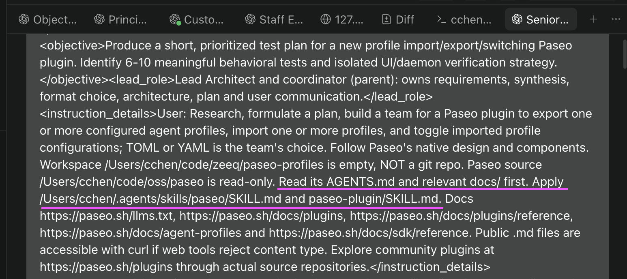The width and height of the screenshot is (627, 279).
Task: Click the opening <objective> tag text
Action: pyautogui.click(x=73, y=45)
